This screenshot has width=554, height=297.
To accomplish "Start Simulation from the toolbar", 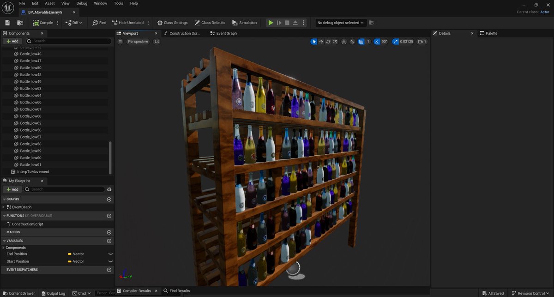I will [x=244, y=23].
